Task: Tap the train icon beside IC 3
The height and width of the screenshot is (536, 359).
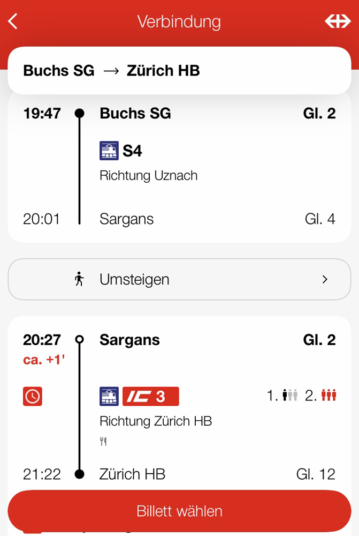Action: (109, 396)
